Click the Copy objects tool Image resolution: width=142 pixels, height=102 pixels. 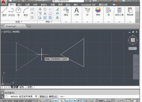tap(40, 13)
